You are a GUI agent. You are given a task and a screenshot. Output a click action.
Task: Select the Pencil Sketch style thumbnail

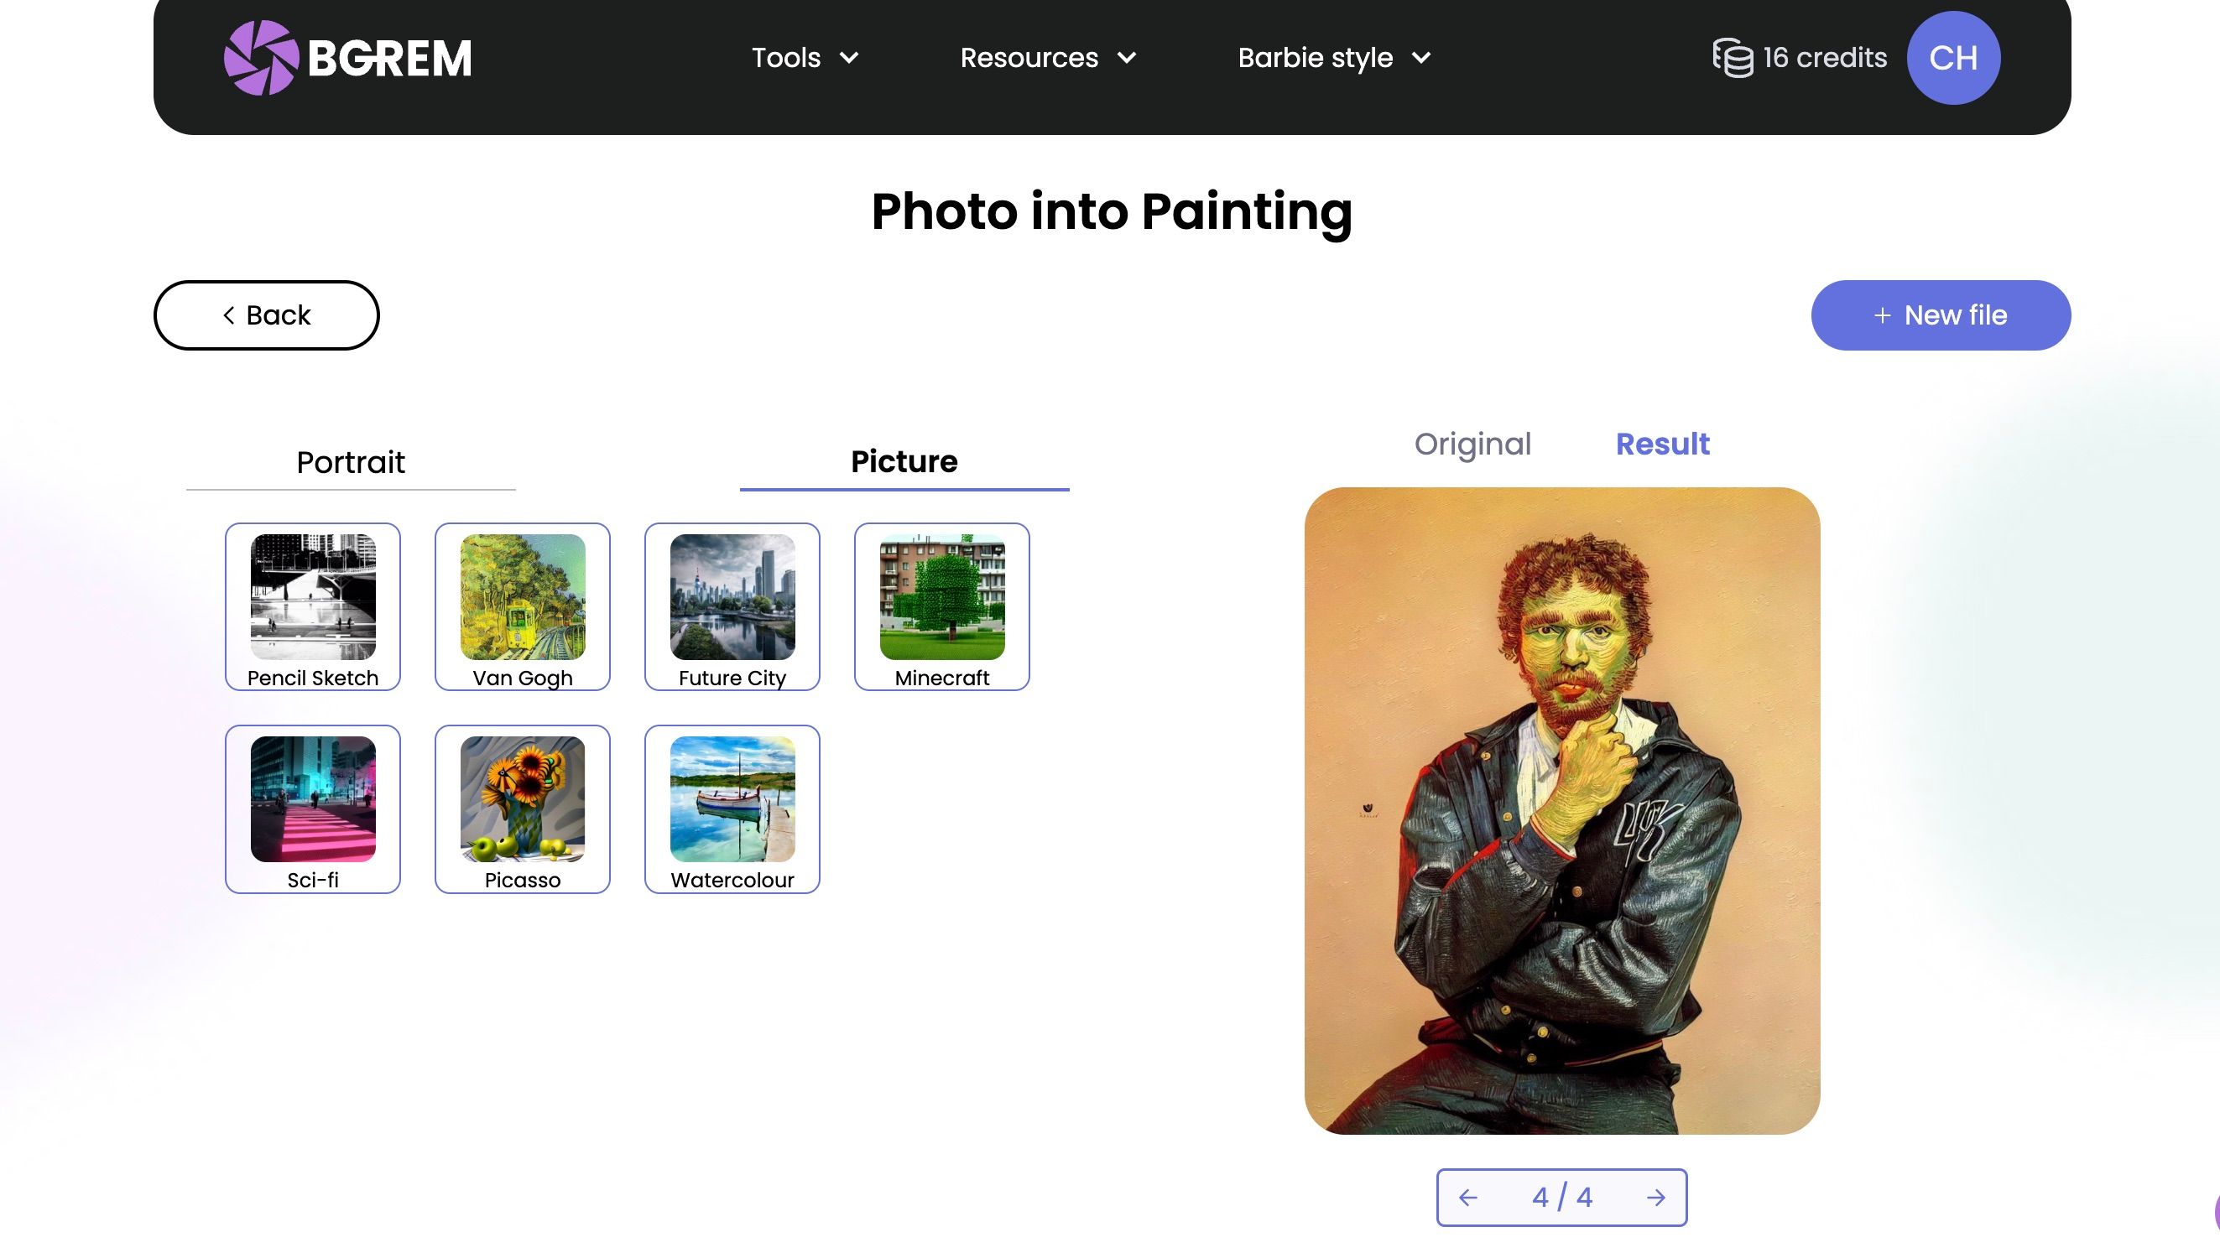312,599
